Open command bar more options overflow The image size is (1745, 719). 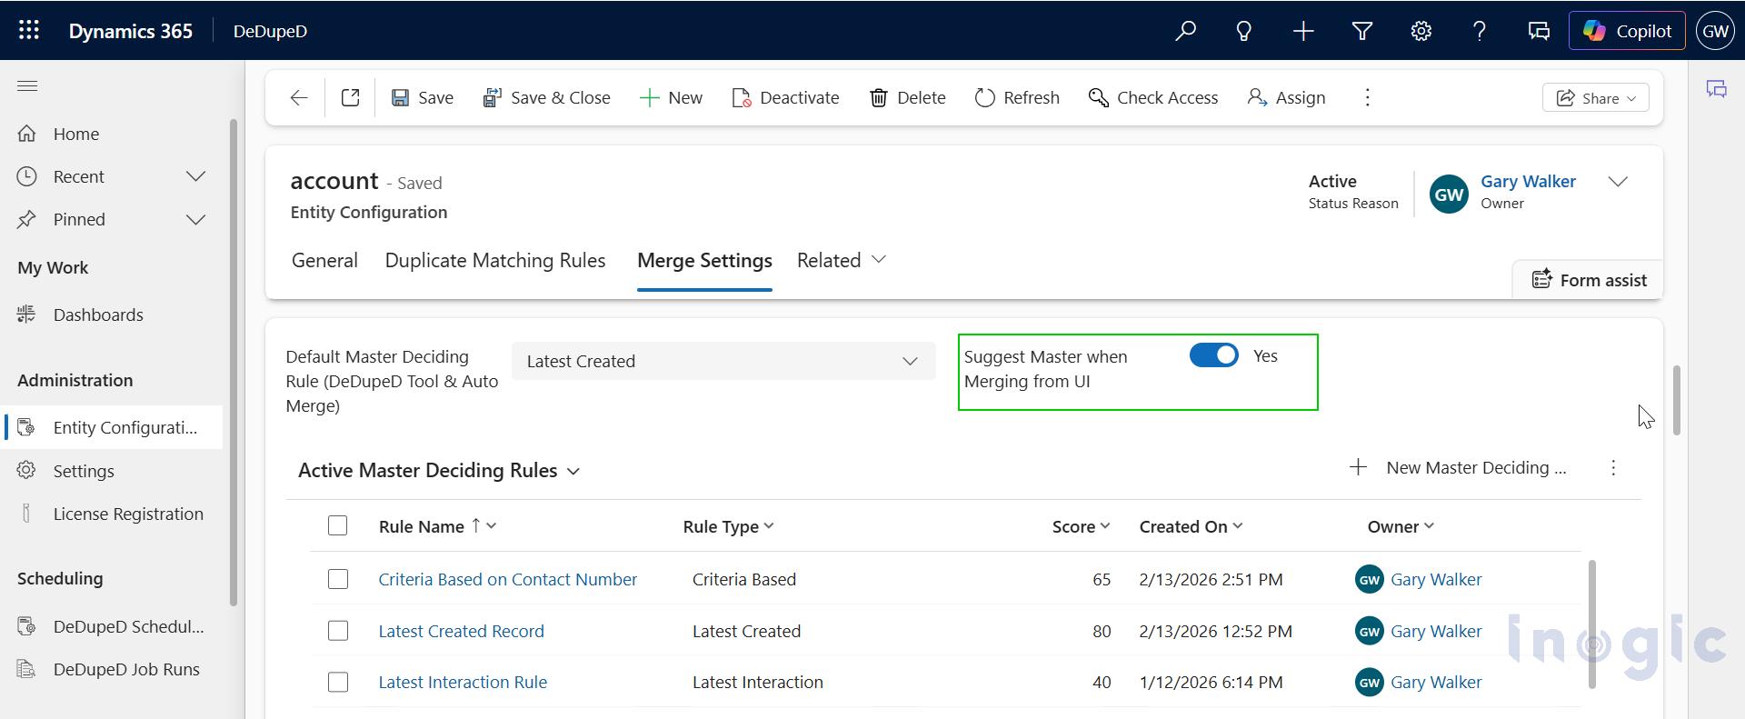pyautogui.click(x=1367, y=97)
